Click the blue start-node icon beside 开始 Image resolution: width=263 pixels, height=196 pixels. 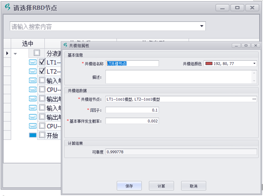click(x=33, y=135)
